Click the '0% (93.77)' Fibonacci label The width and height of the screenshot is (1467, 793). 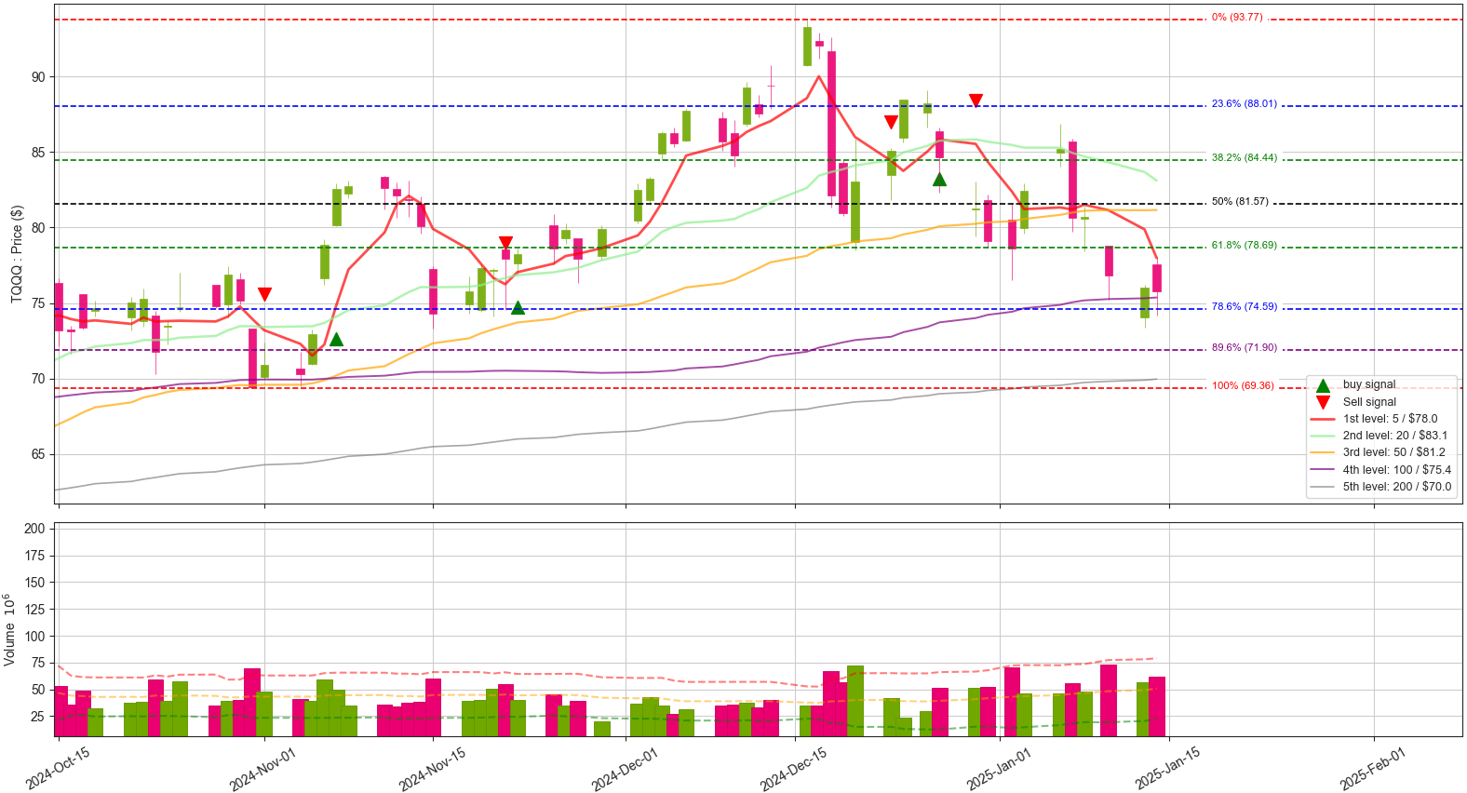pyautogui.click(x=1237, y=17)
